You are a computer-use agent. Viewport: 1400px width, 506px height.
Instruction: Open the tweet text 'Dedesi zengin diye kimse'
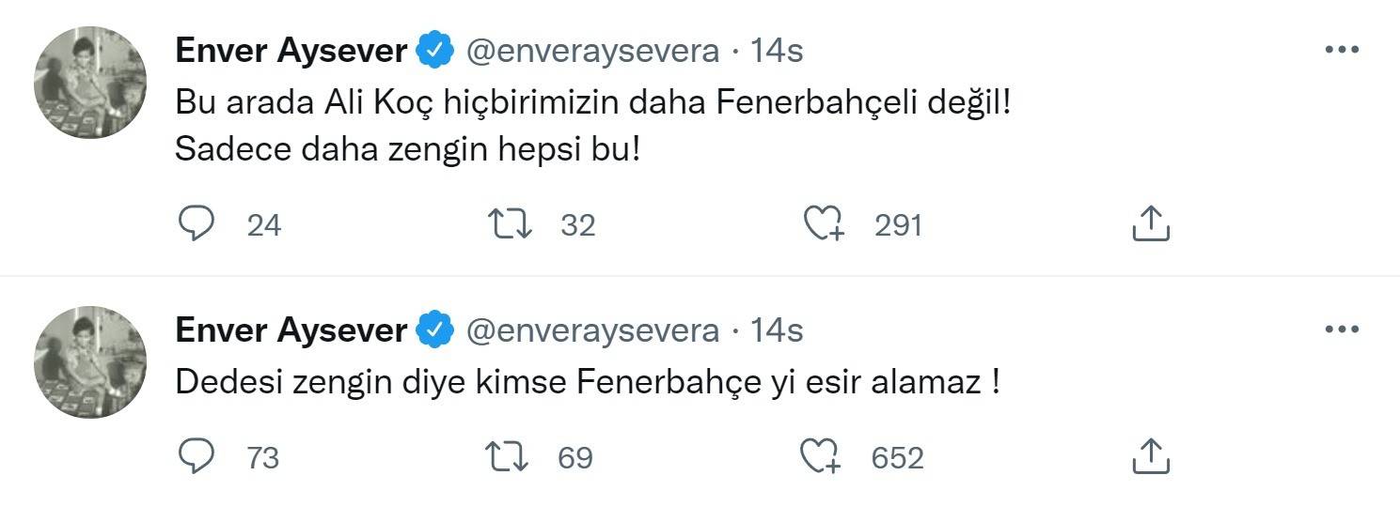pyautogui.click(x=587, y=383)
